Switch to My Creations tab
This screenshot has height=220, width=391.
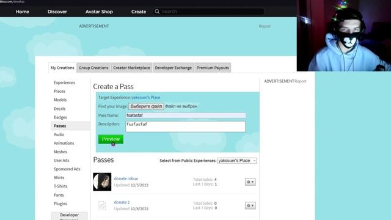pos(62,68)
